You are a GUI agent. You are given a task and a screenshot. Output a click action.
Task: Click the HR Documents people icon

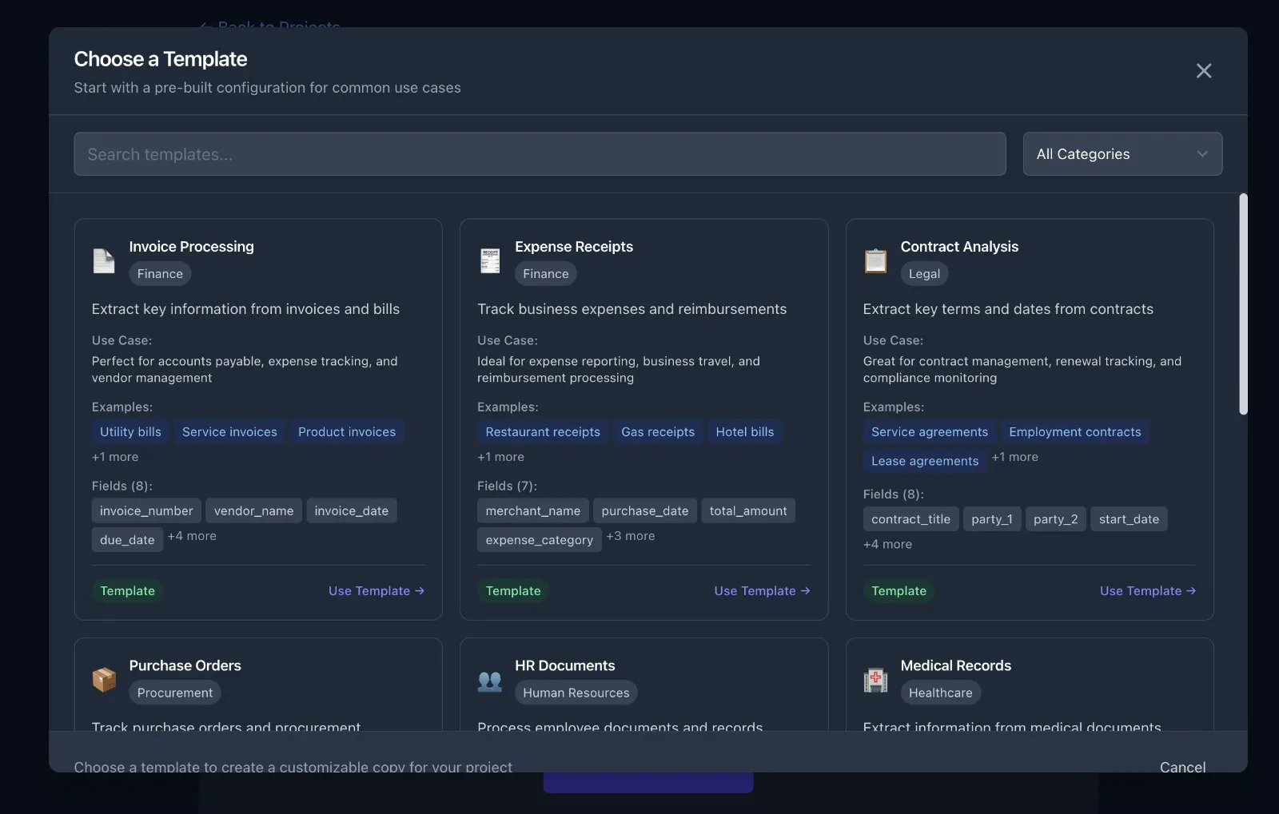coord(490,680)
